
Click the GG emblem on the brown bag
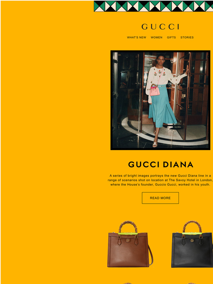[128, 240]
